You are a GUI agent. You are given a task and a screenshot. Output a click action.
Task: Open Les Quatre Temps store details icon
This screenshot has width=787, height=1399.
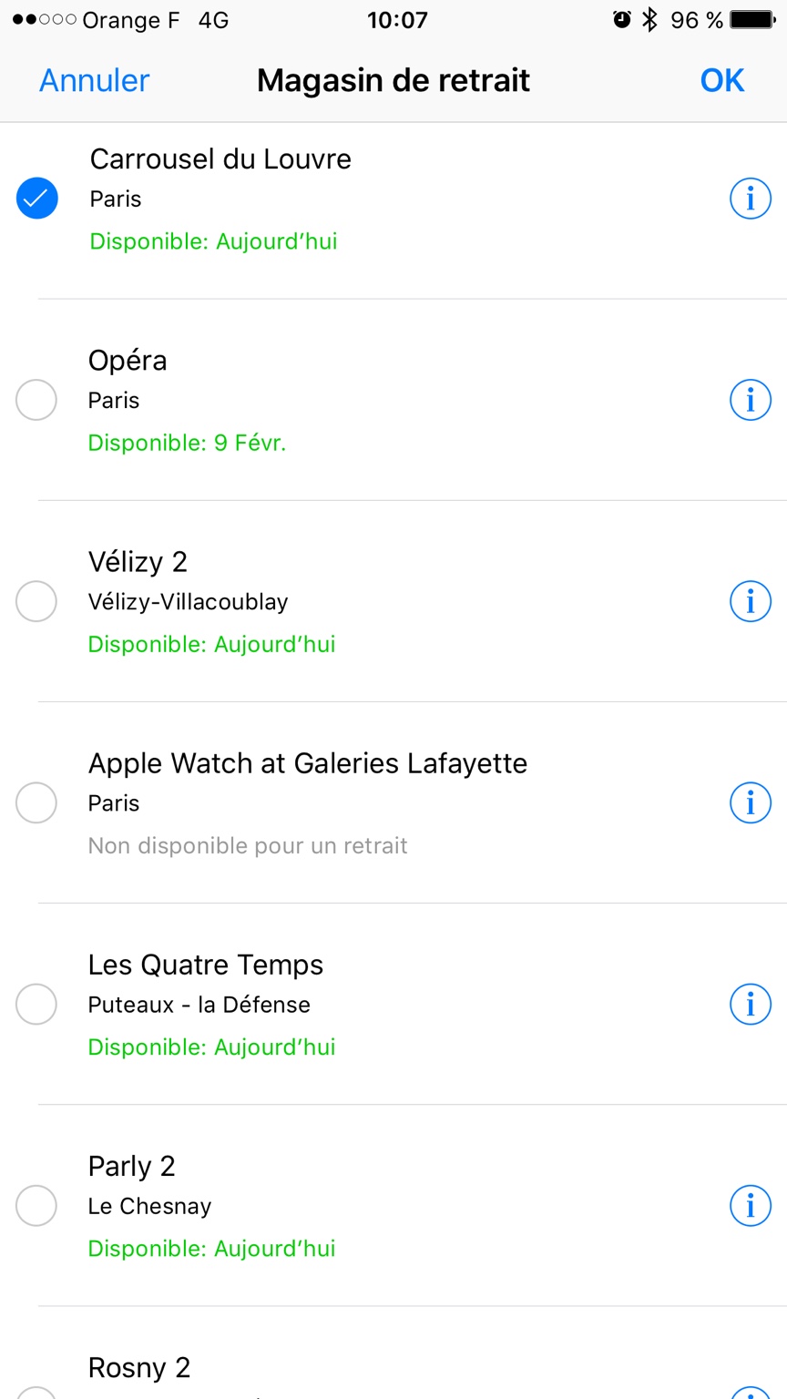click(751, 1004)
